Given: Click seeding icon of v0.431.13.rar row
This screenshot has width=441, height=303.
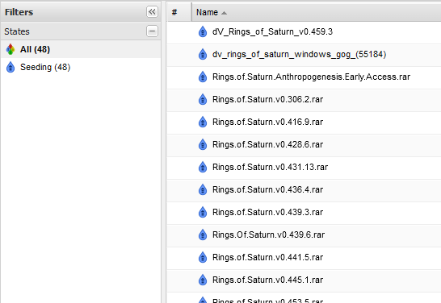Looking at the screenshot, I should tap(203, 167).
